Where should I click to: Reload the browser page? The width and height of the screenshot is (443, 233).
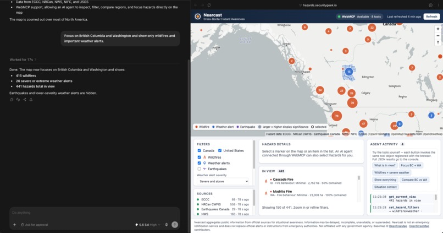click(209, 5)
